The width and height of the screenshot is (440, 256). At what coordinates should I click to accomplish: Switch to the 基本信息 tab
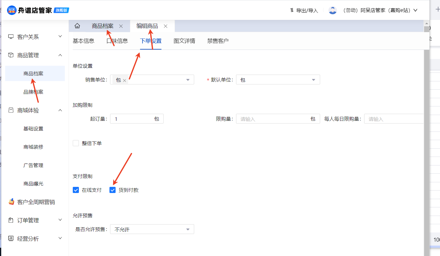click(83, 41)
